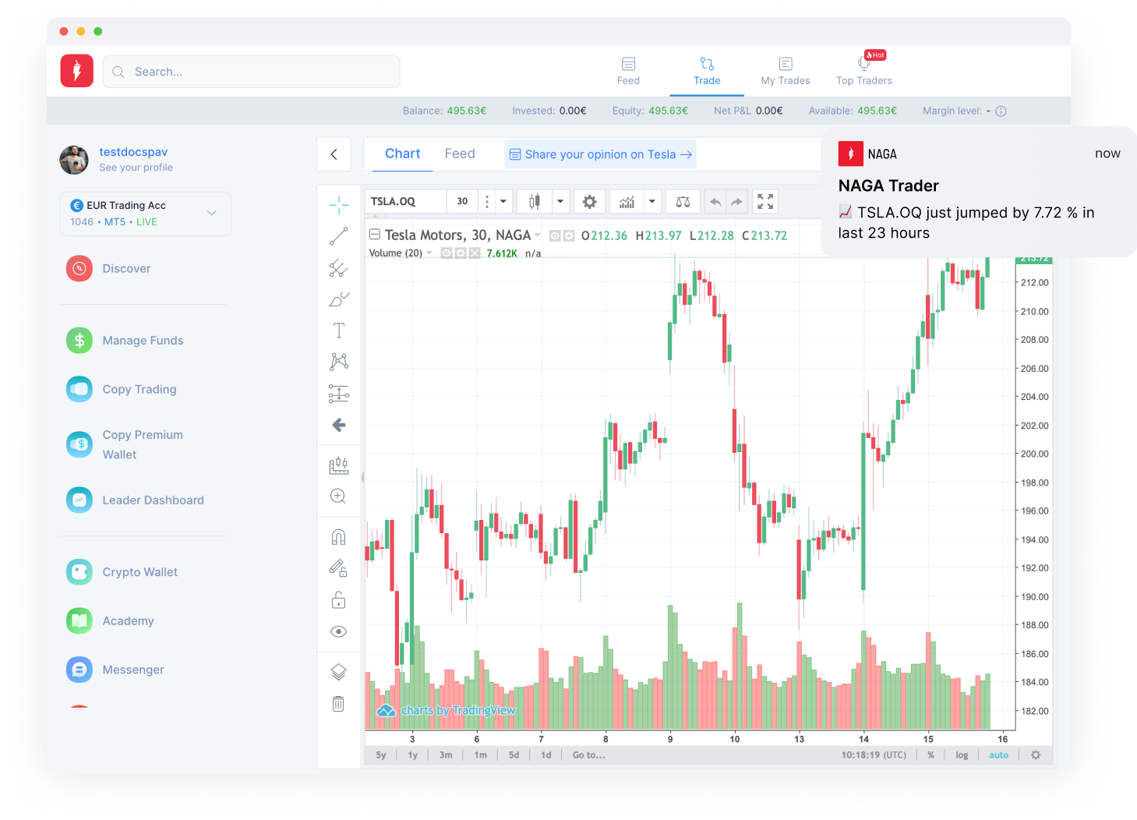Open Messenger in sidebar
The height and width of the screenshot is (820, 1137).
[115, 670]
